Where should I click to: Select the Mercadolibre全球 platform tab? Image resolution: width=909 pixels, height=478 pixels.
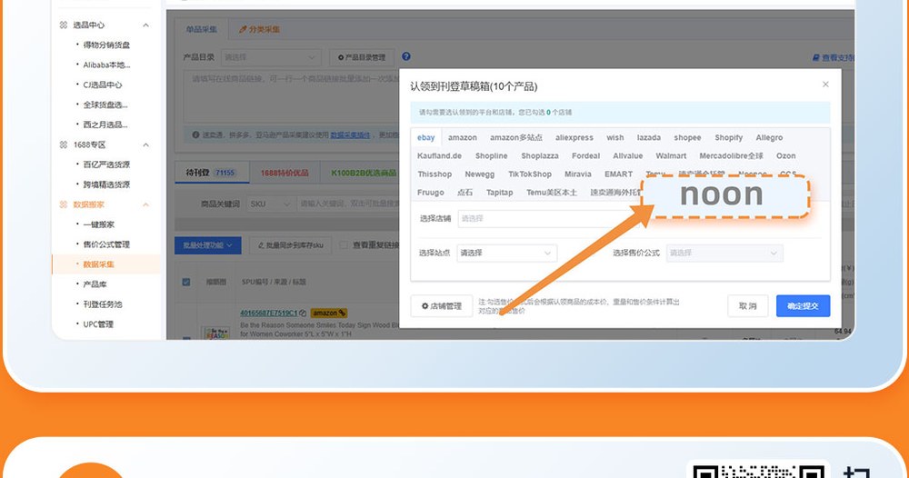(x=731, y=156)
